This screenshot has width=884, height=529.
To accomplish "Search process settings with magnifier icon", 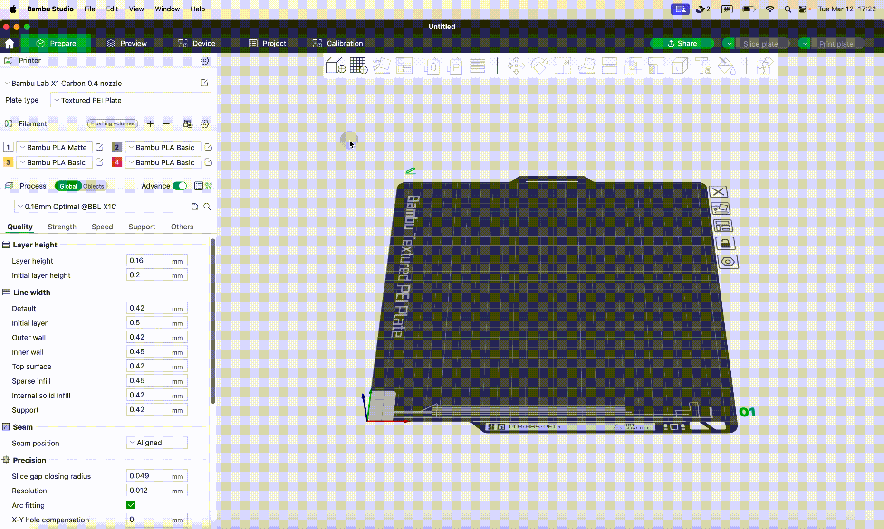I will click(207, 207).
